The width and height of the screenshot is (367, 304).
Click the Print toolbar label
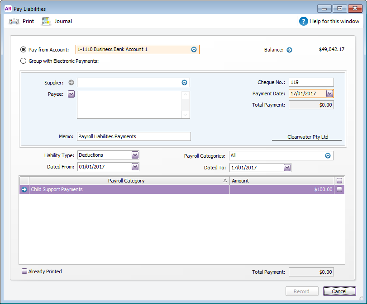pyautogui.click(x=29, y=21)
